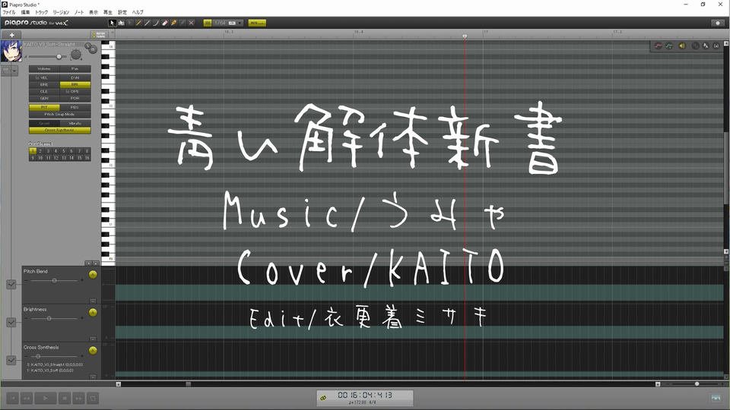Image resolution: width=730 pixels, height=410 pixels.
Task: Toggle the yellow grid snap icon
Action: tap(208, 23)
